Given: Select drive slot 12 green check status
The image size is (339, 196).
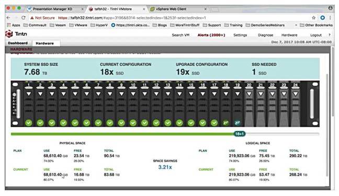Looking at the screenshot, I should [156, 123].
